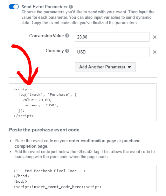The height and width of the screenshot is (196, 166).
Task: Click the fbq track Purchase line in the code
Action: [x=47, y=95]
